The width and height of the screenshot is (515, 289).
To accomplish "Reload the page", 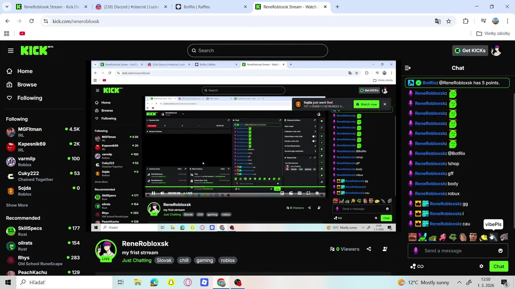I will (31, 21).
